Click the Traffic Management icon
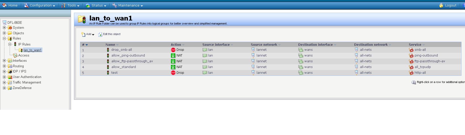Viewport: 465px width, 135px height. tap(10, 82)
